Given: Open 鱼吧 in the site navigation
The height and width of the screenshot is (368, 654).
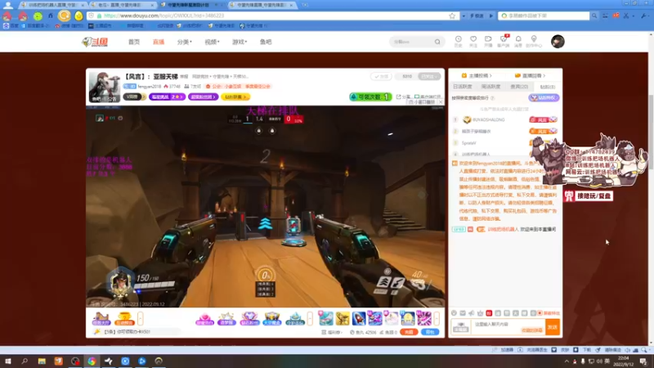Looking at the screenshot, I should click(x=266, y=42).
